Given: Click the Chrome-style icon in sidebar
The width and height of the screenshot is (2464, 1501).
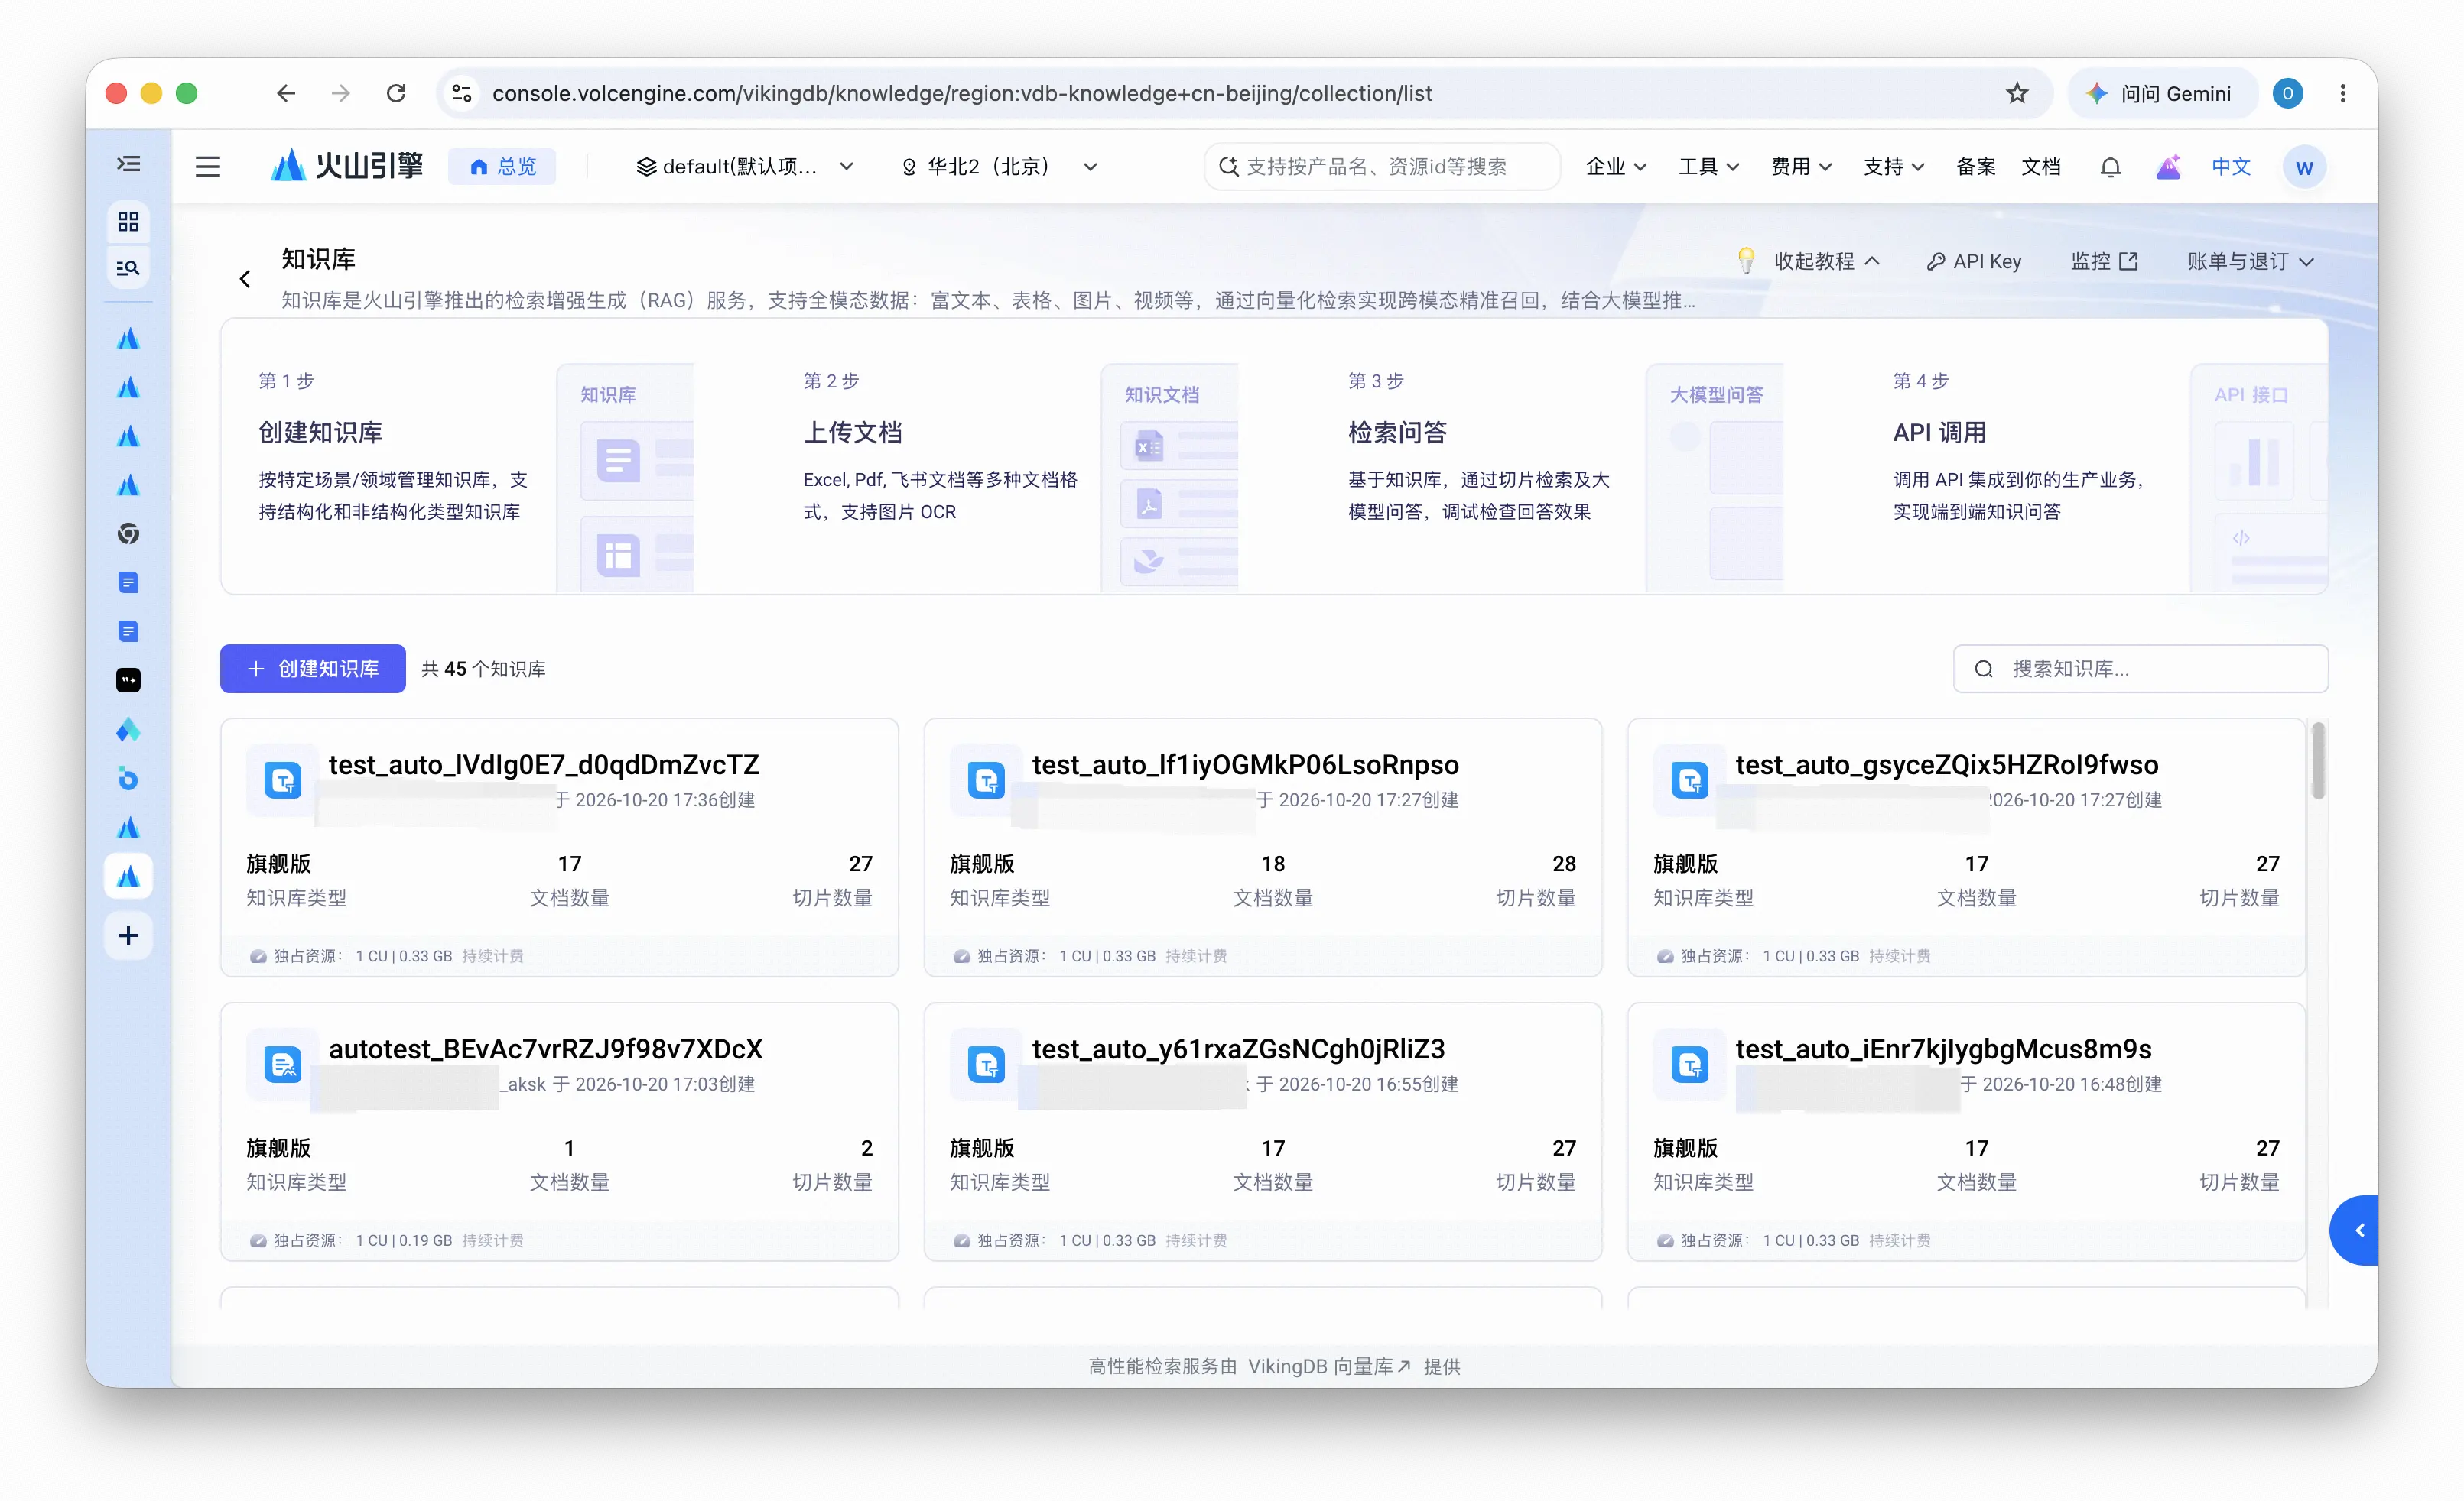Looking at the screenshot, I should (128, 533).
